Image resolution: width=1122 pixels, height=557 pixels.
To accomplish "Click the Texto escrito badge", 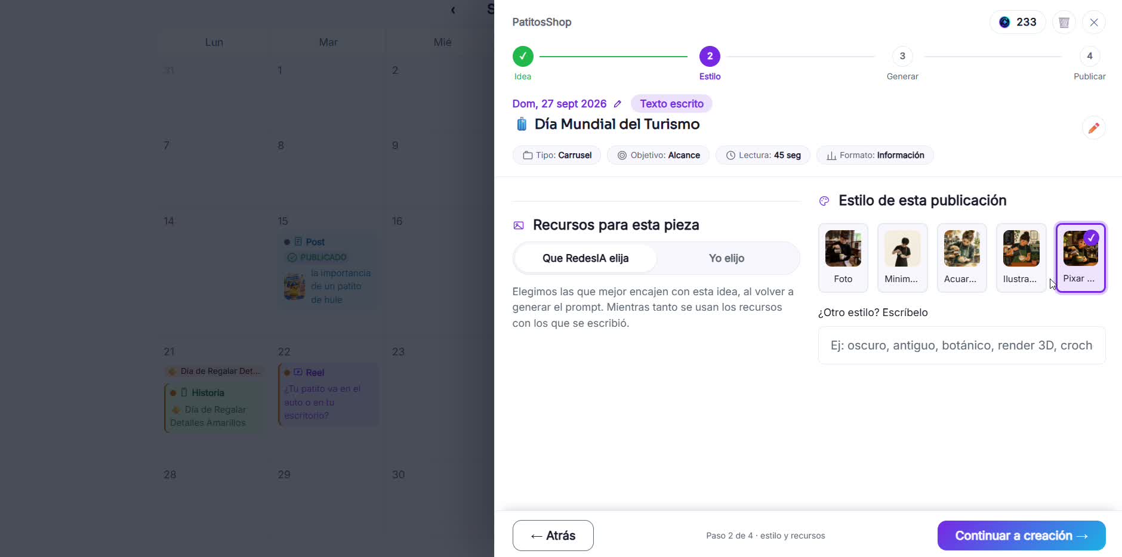I will (671, 104).
